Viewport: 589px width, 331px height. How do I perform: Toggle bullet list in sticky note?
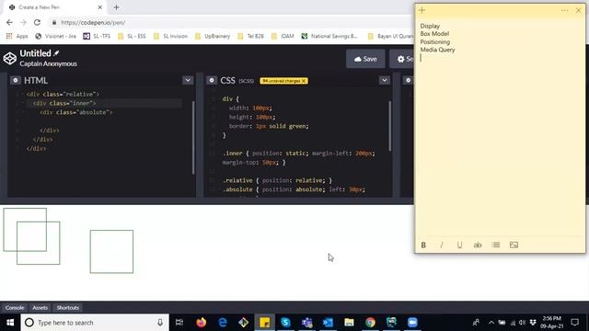[496, 245]
